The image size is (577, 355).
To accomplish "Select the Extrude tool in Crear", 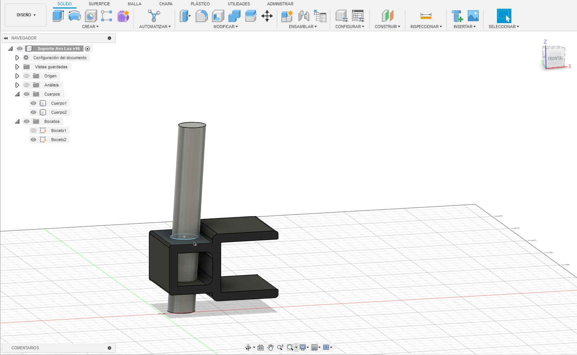I will [58, 16].
